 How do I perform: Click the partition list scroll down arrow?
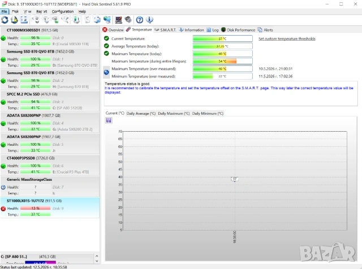pos(97,261)
